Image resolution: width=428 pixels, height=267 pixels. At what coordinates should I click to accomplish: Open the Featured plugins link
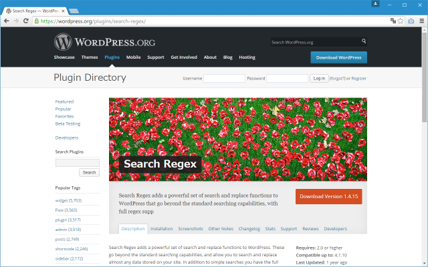(x=64, y=101)
